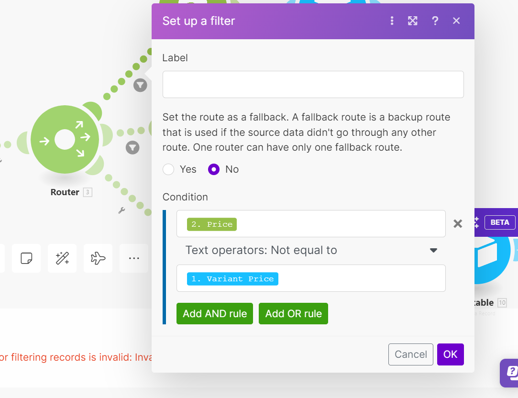This screenshot has height=398, width=518.
Task: Click the Label text field
Action: pos(313,85)
